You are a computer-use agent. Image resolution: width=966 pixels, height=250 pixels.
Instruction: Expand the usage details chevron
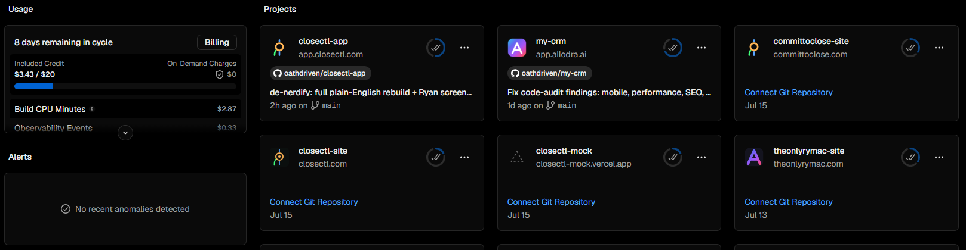click(x=125, y=133)
